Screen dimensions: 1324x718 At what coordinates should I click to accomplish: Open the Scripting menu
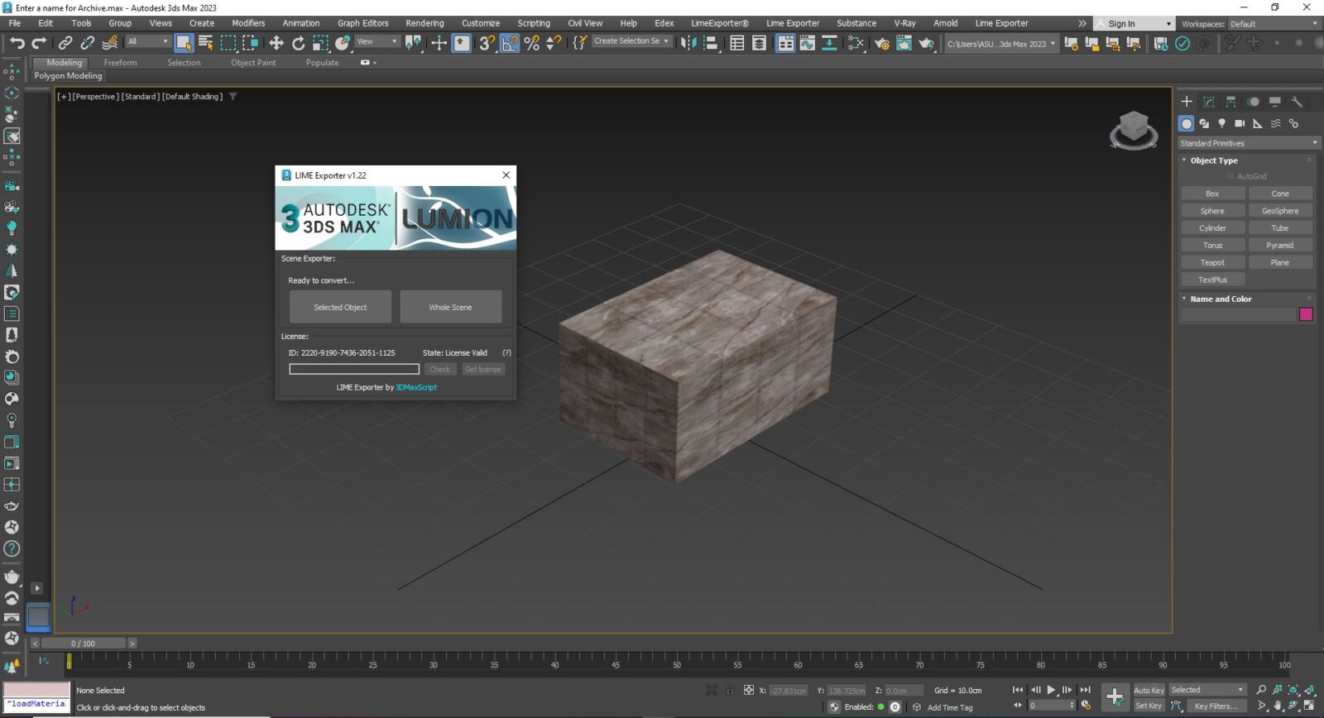(x=534, y=23)
